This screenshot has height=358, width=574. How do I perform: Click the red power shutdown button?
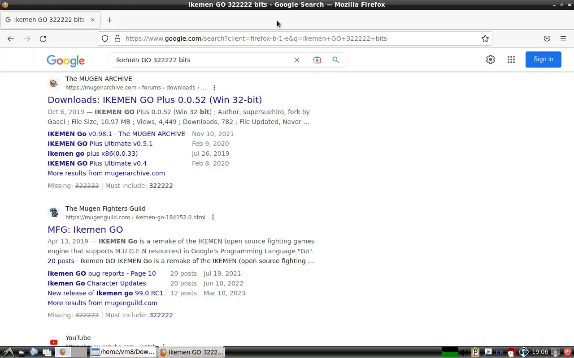click(x=568, y=352)
